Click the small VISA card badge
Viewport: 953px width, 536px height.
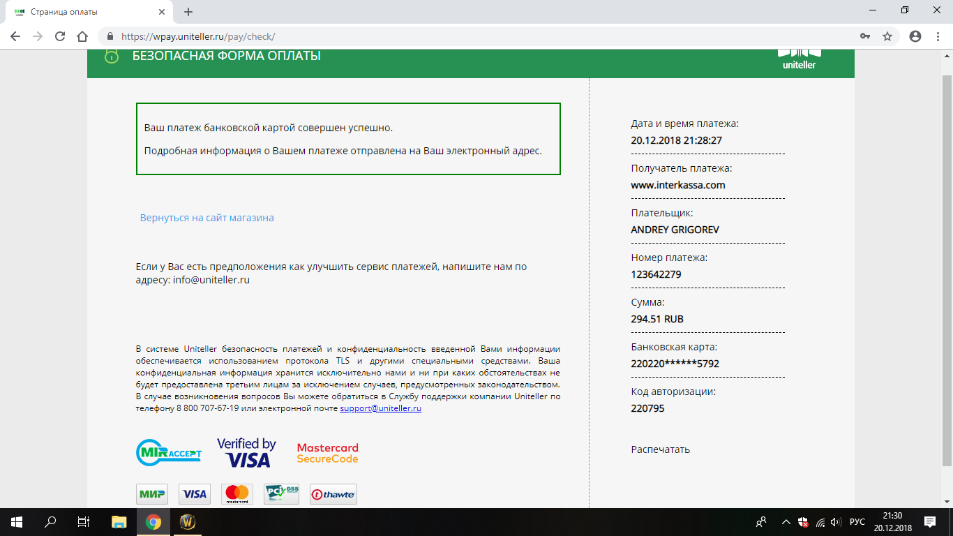point(194,494)
